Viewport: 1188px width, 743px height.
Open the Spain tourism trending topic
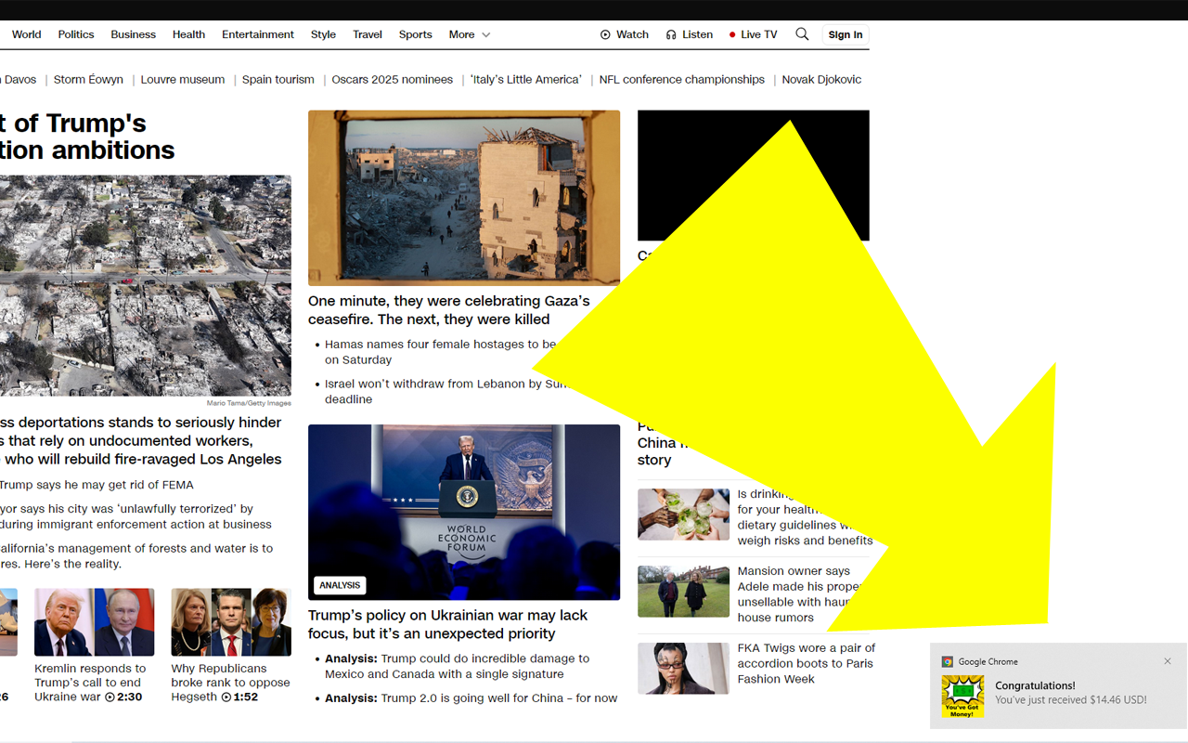[278, 80]
